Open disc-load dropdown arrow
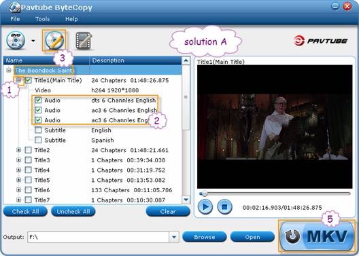 coord(33,41)
